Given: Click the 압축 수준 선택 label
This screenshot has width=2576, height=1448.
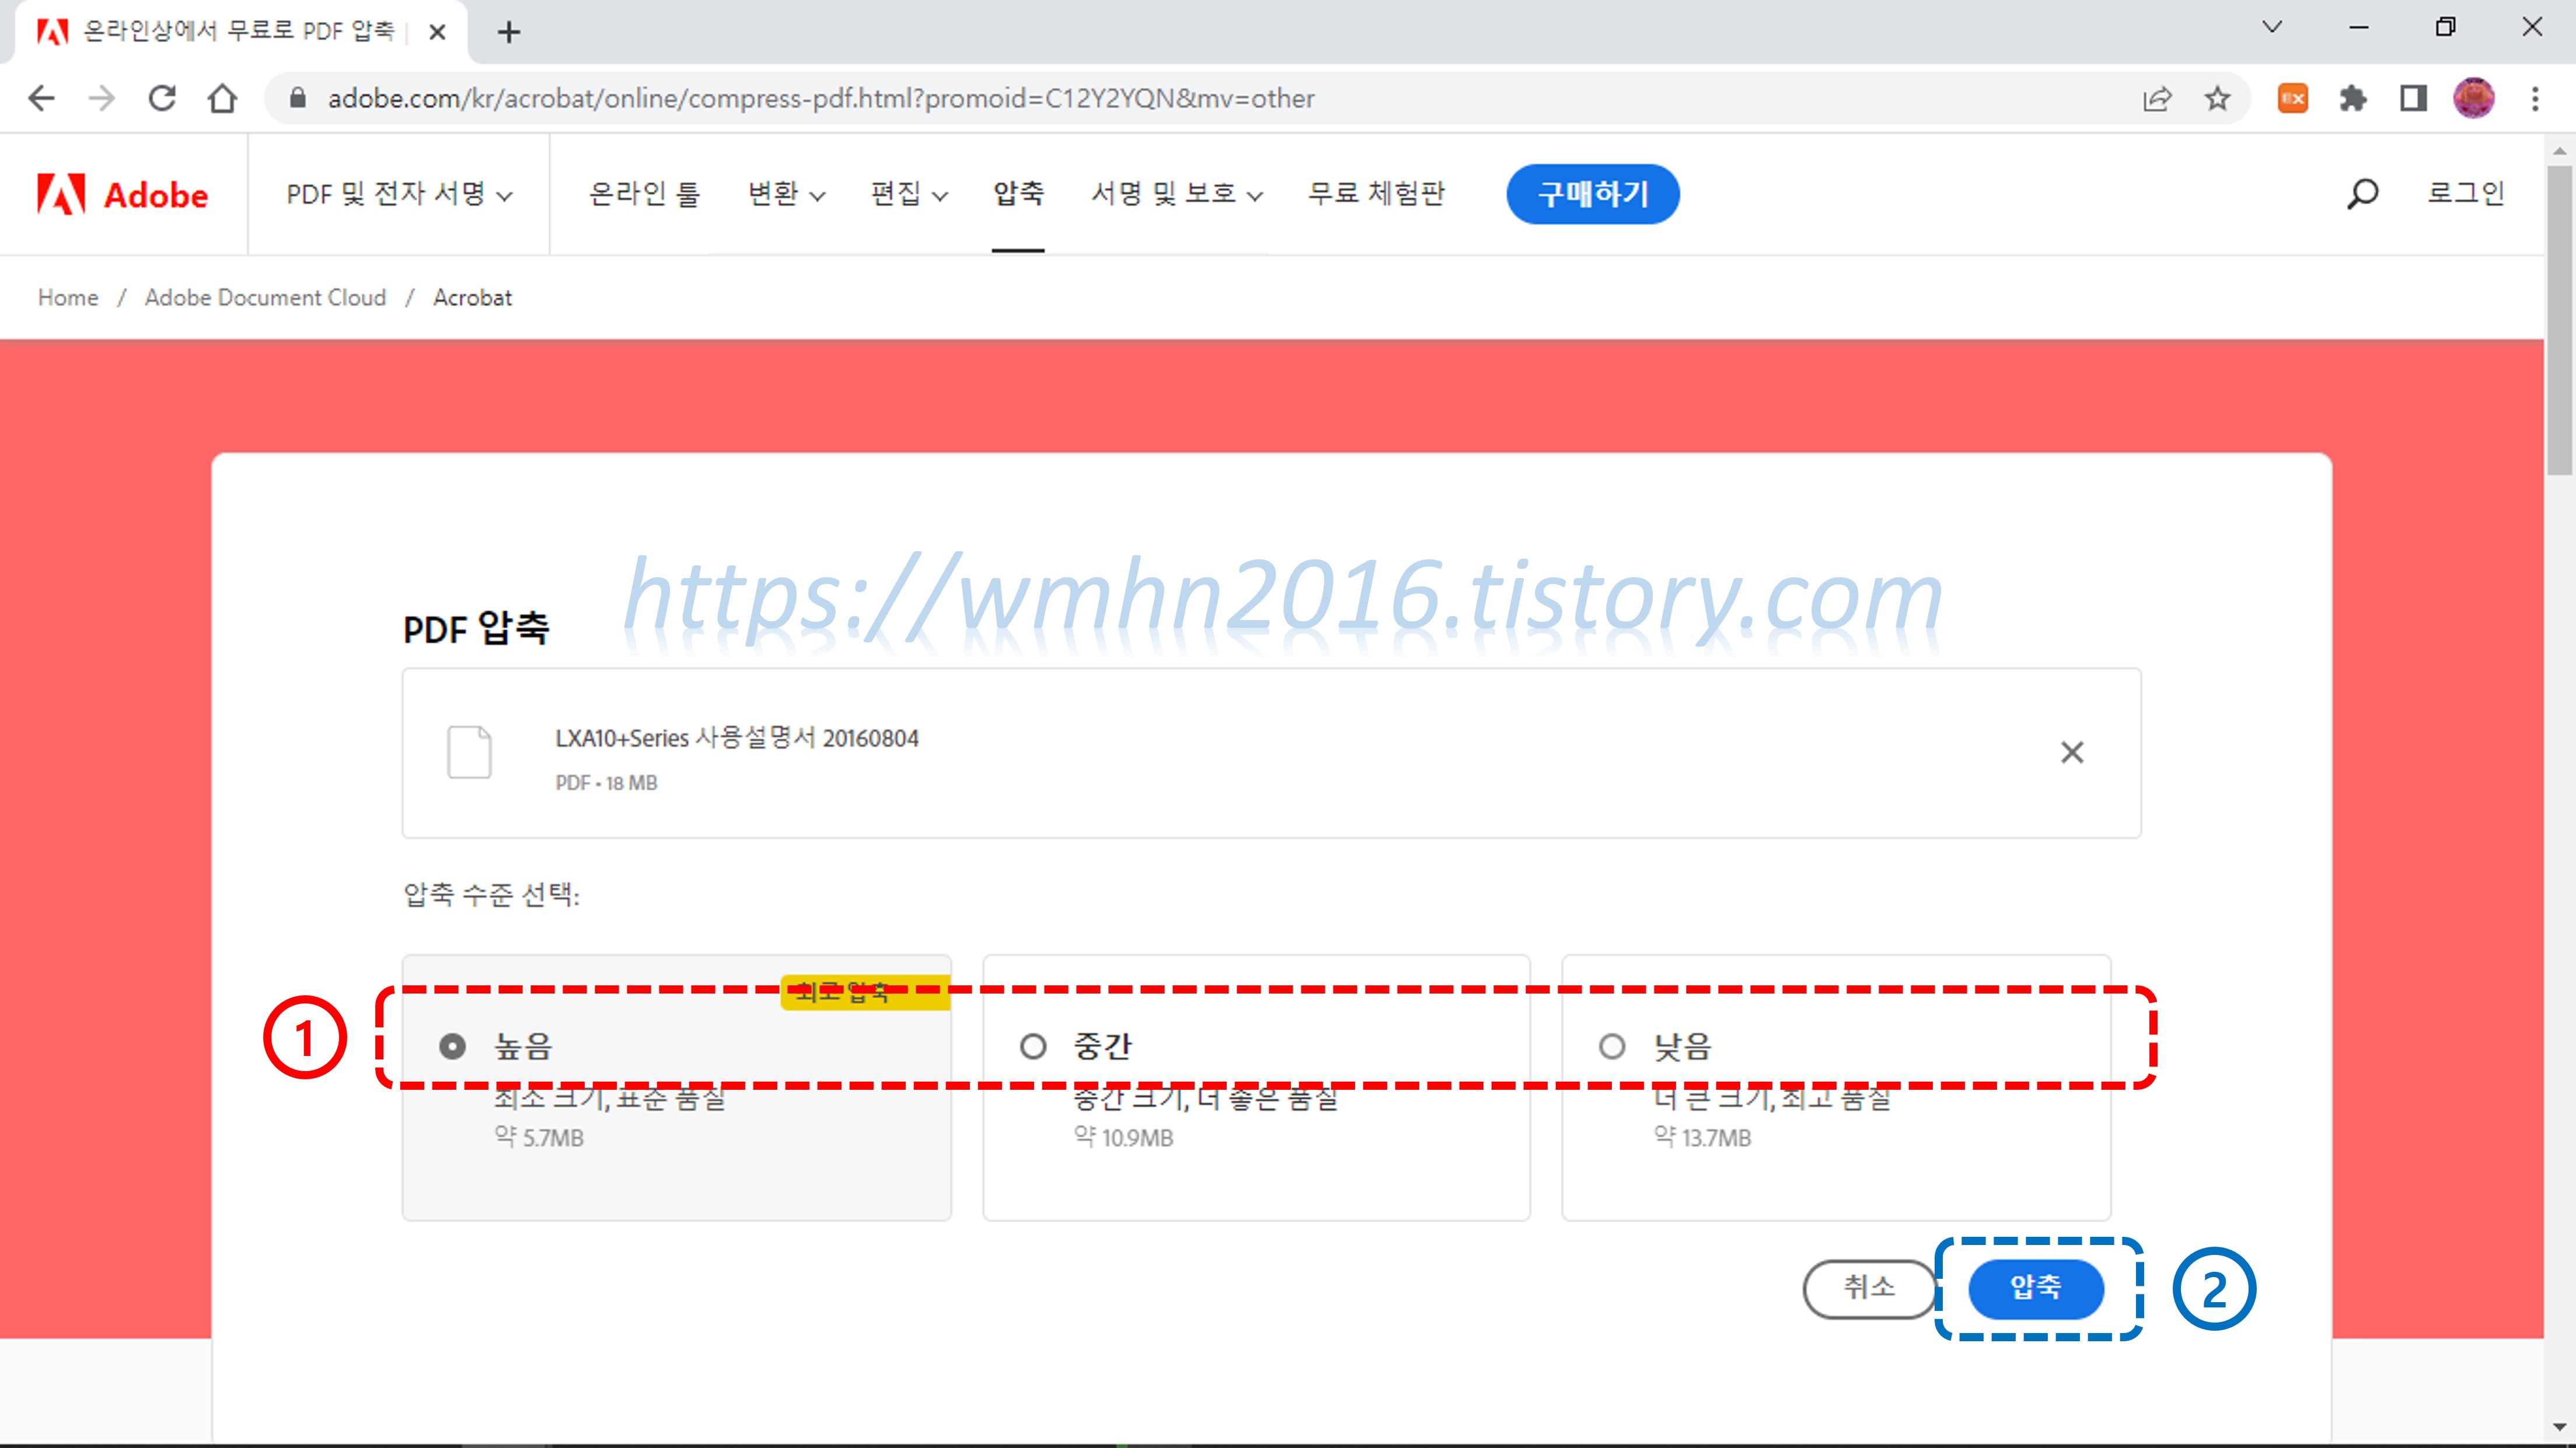Looking at the screenshot, I should click(x=491, y=894).
